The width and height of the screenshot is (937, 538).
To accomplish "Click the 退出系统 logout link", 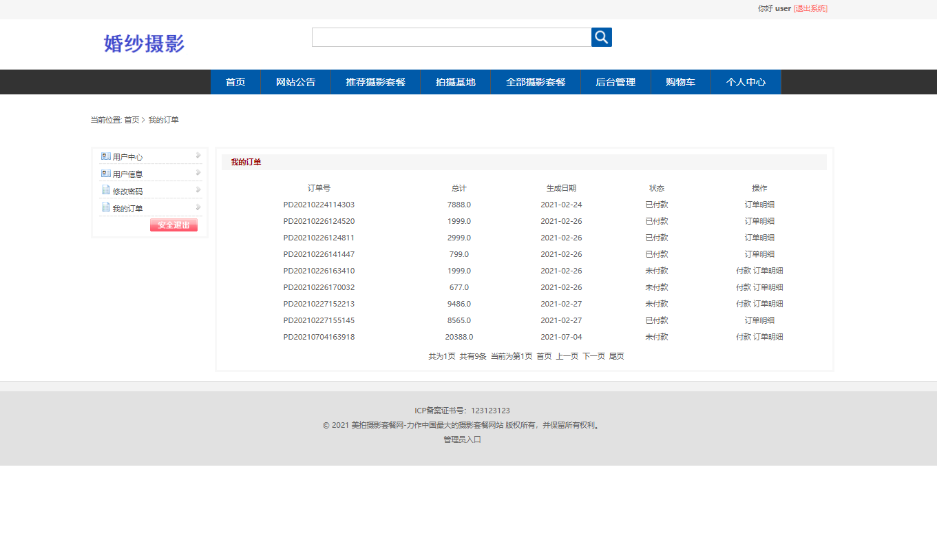I will (810, 8).
